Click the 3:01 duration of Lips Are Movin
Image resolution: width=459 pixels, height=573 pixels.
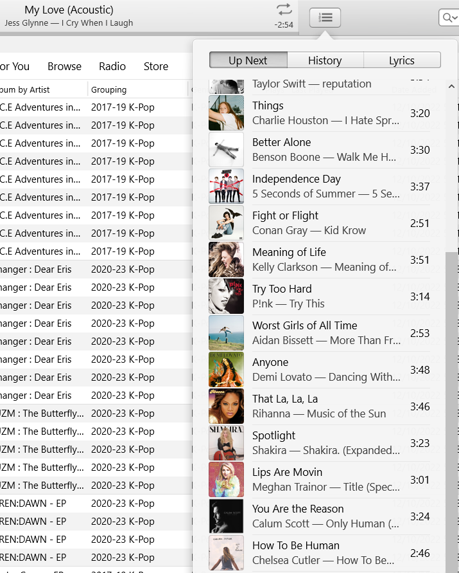pyautogui.click(x=420, y=480)
